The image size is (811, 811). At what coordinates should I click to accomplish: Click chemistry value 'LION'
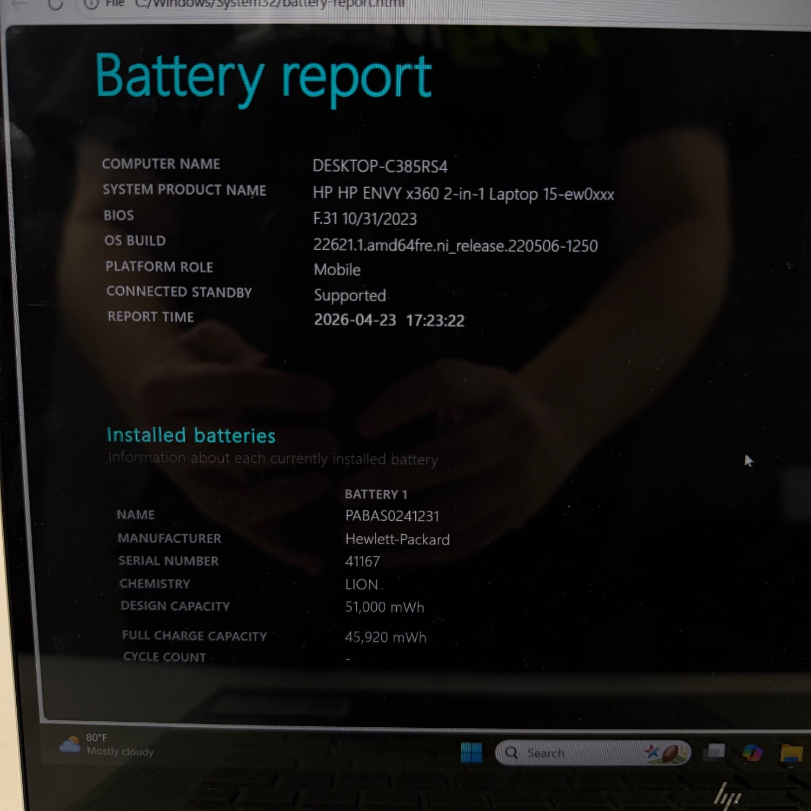pos(362,584)
